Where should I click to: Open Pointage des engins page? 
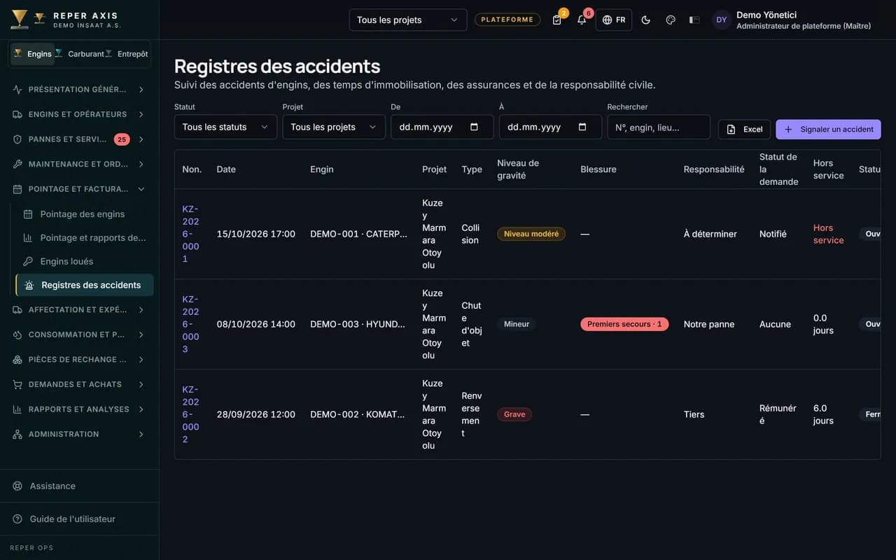pos(84,214)
